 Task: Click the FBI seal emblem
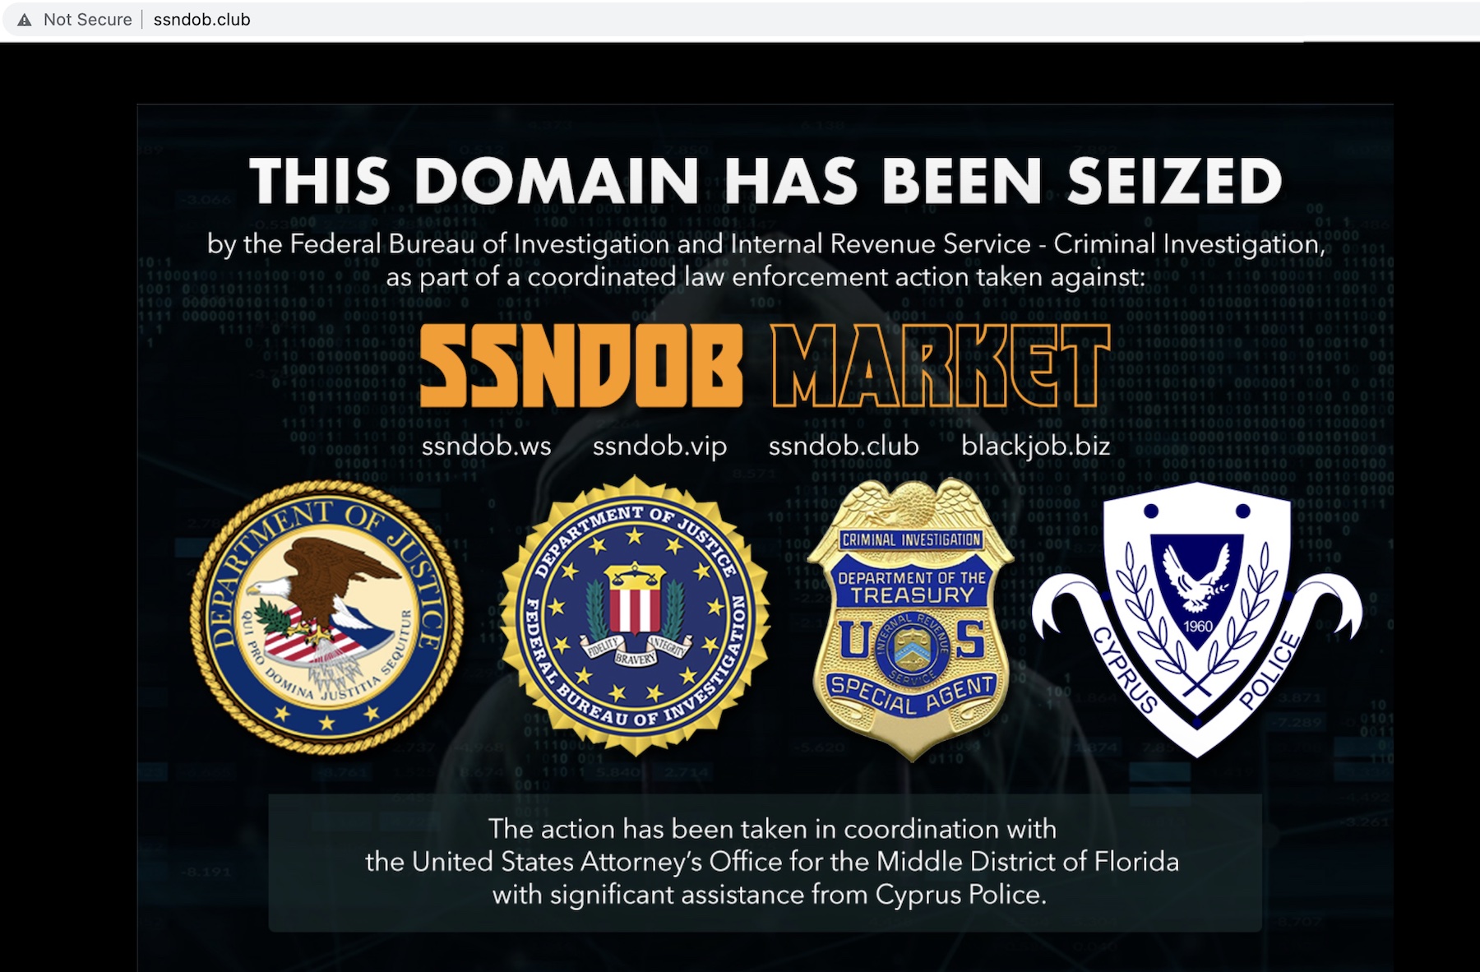635,615
